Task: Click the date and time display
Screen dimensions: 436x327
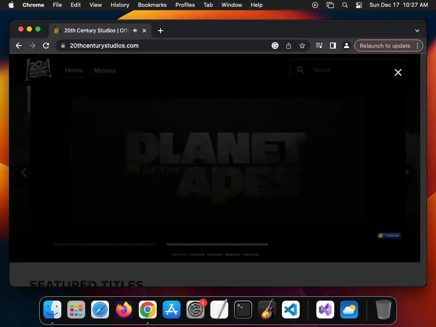Action: (x=399, y=5)
